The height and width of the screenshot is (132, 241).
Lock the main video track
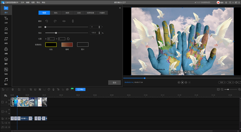7,102
